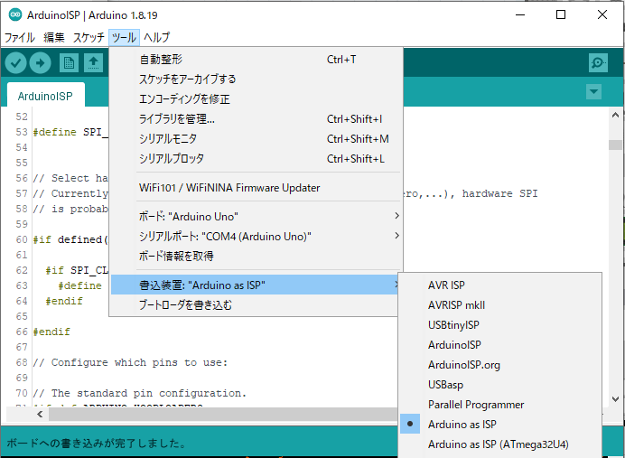The image size is (625, 458).
Task: Click the Verify sketch checkmark icon
Action: 15,62
